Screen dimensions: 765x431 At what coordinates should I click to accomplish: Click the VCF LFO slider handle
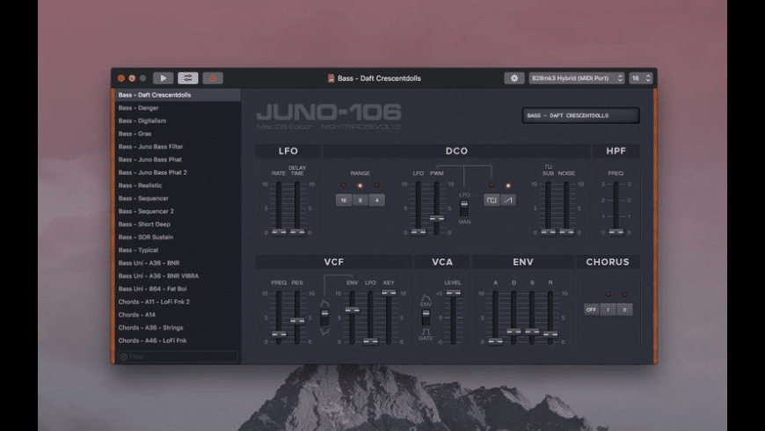(371, 341)
